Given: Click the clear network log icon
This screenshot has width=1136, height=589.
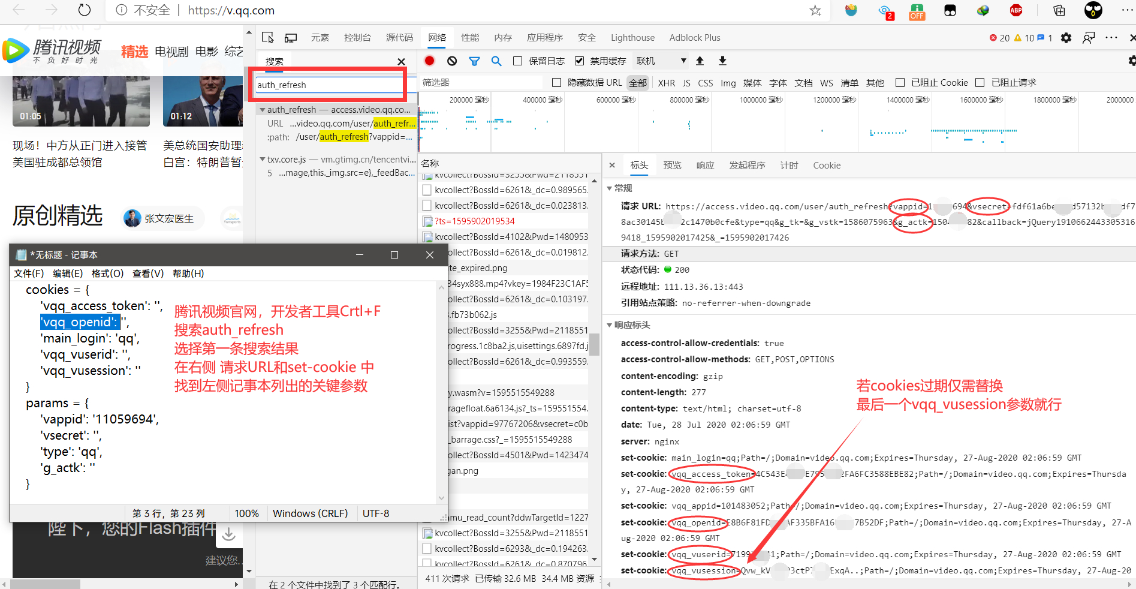Looking at the screenshot, I should 452,61.
